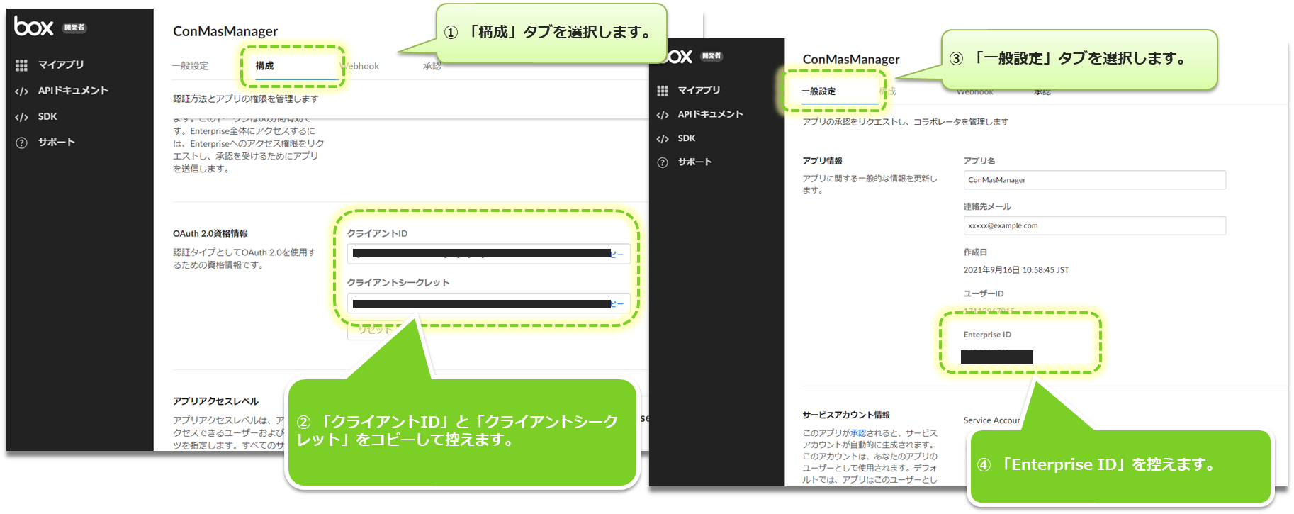This screenshot has width=1294, height=514.
Task: Click the SDK icon on the アプリ情報 page sidebar
Action: (663, 139)
